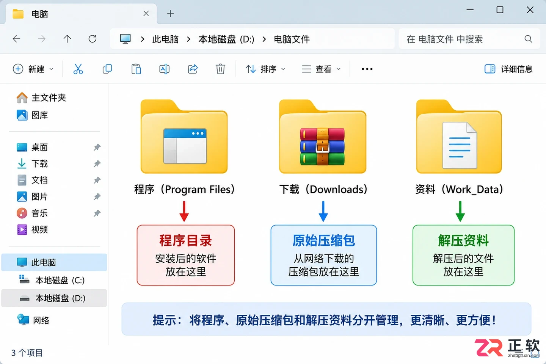
Task: Select the 程序 (Program Files) folder
Action: coord(184,147)
